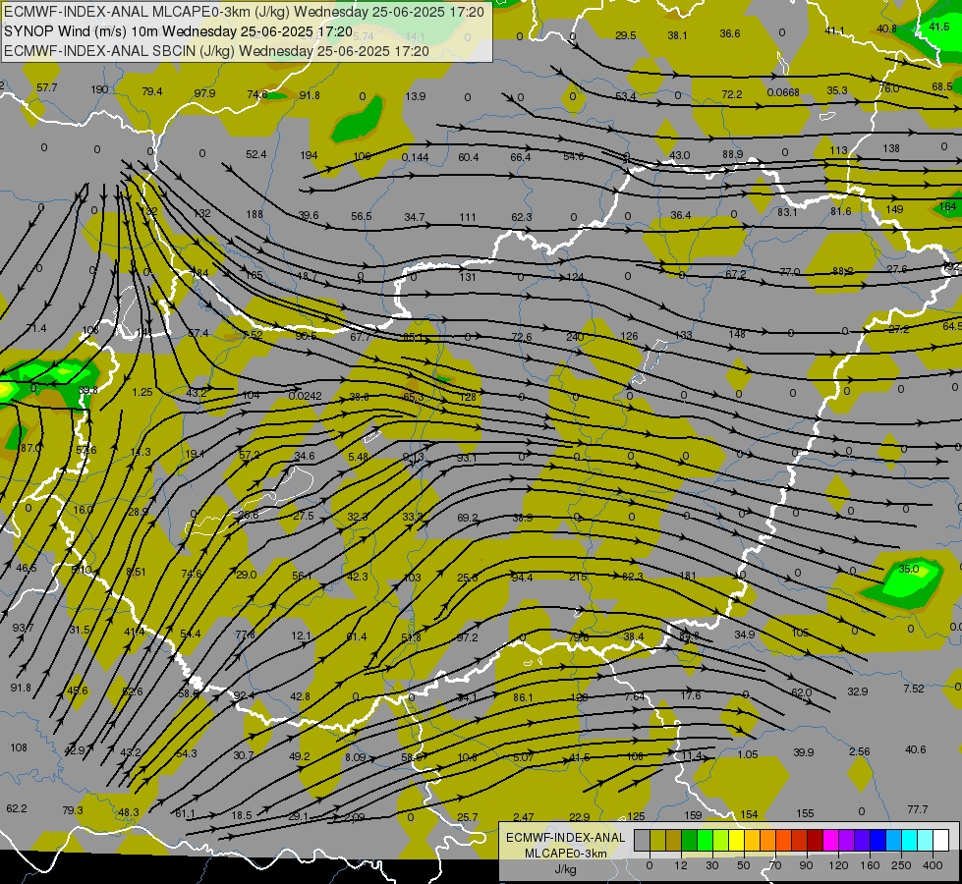Screen dimensions: 962x884
Task: Click the map value 1.05
Action: [x=747, y=754]
